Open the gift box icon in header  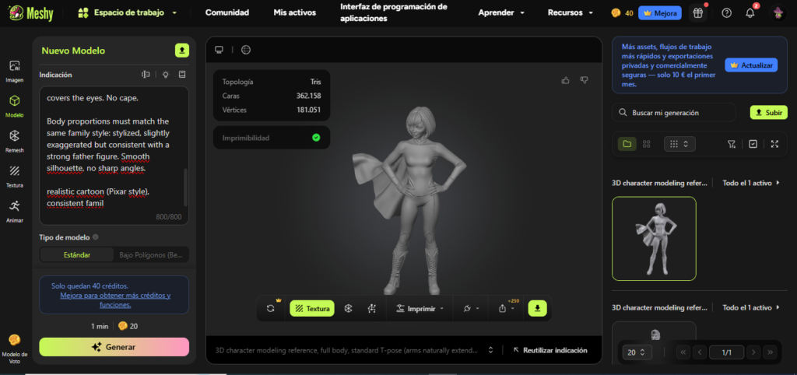[x=698, y=13]
